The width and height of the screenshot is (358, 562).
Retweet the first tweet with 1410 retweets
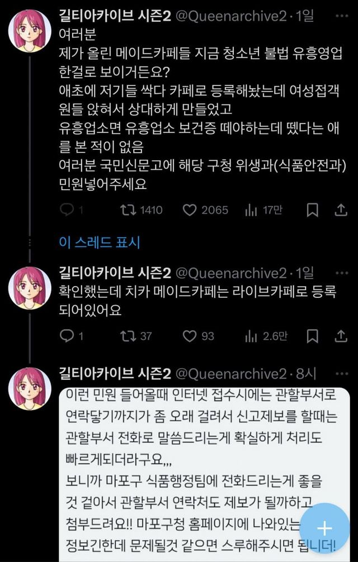click(128, 210)
